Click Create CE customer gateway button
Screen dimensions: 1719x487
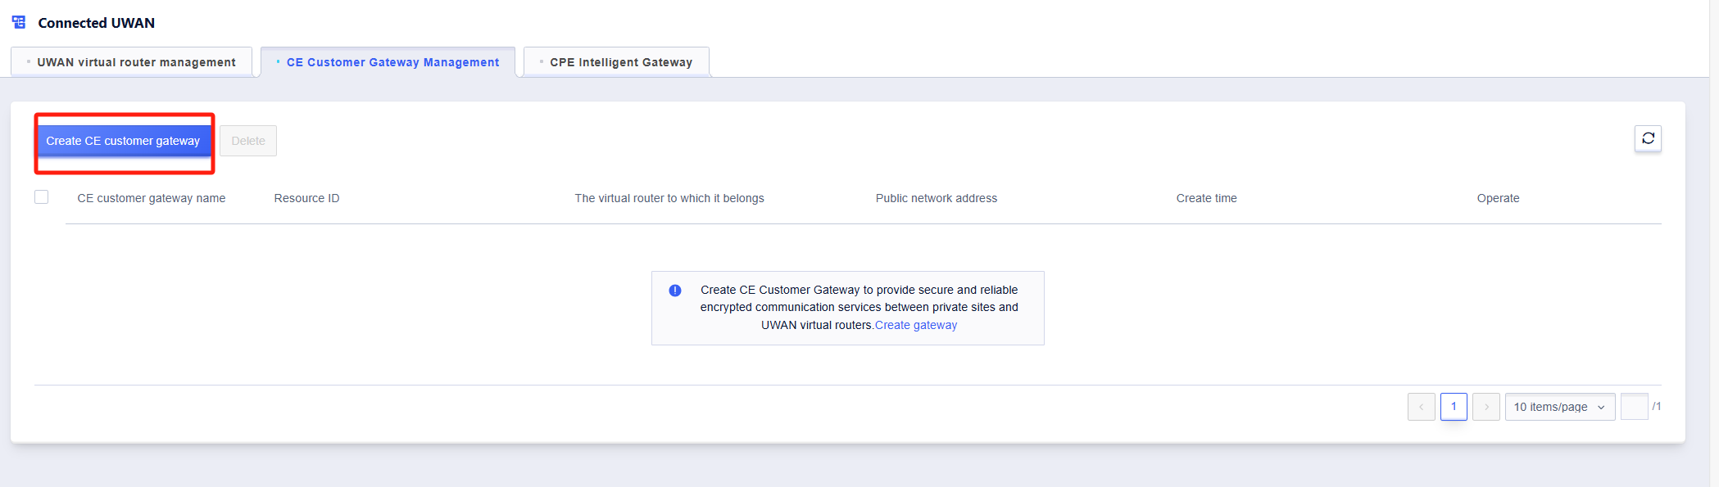(123, 141)
